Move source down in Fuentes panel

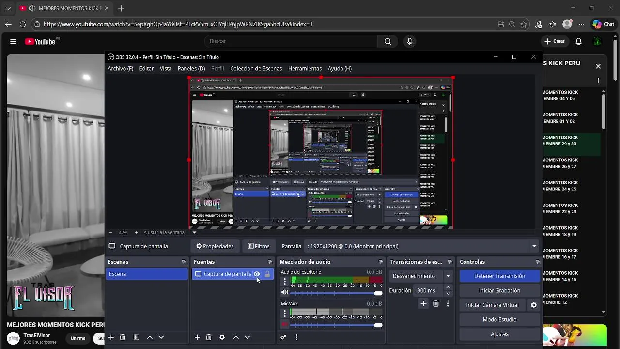tap(247, 337)
